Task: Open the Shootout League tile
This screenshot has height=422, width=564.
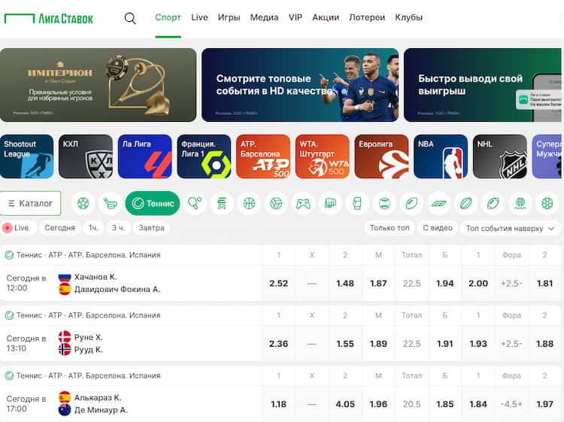Action: point(26,156)
